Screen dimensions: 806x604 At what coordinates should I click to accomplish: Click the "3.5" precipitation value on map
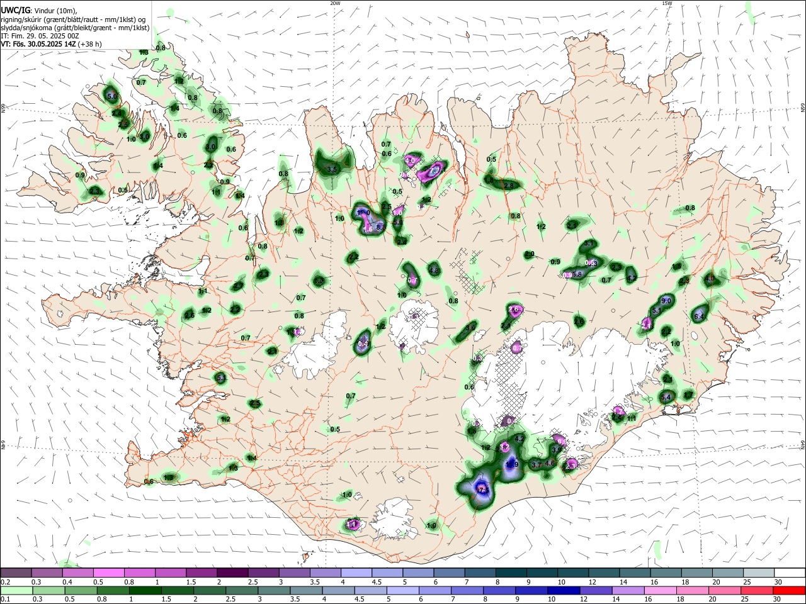(x=332, y=170)
